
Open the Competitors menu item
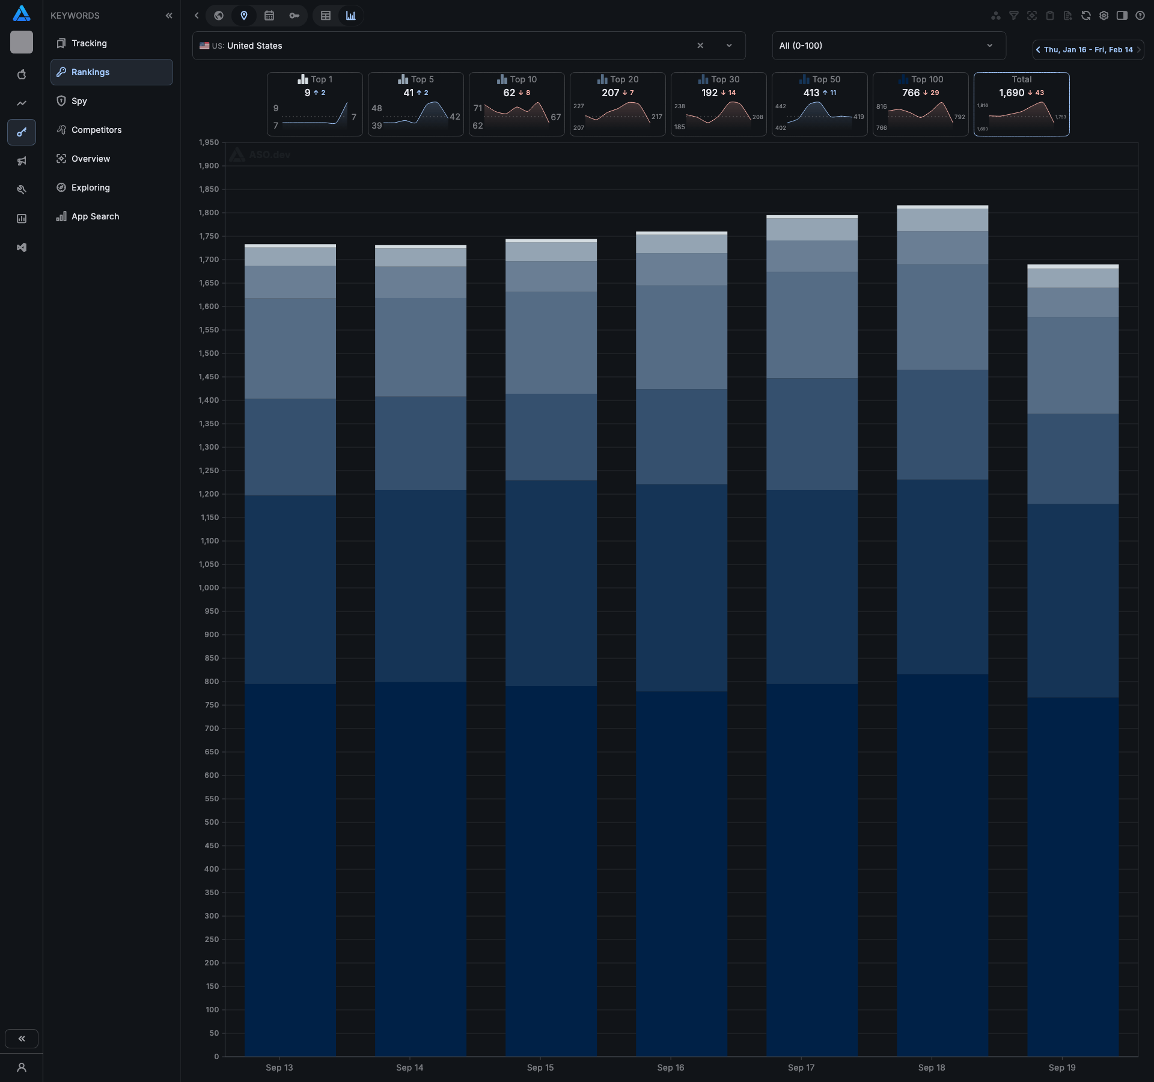point(96,130)
